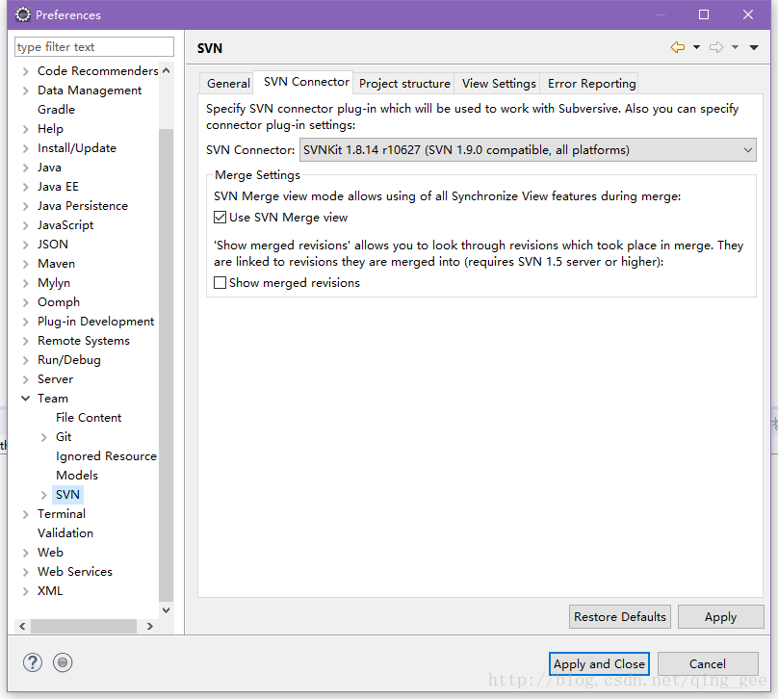Click the record preferences round icon

pyautogui.click(x=63, y=662)
